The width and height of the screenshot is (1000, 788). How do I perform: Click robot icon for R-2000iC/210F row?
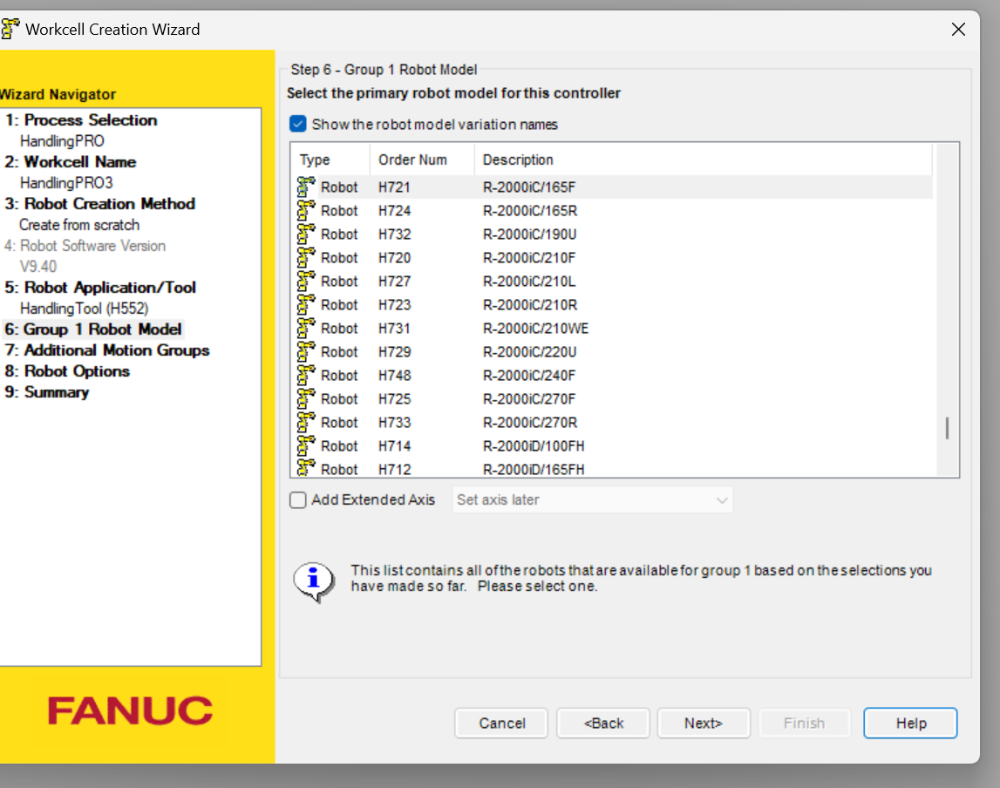click(306, 257)
